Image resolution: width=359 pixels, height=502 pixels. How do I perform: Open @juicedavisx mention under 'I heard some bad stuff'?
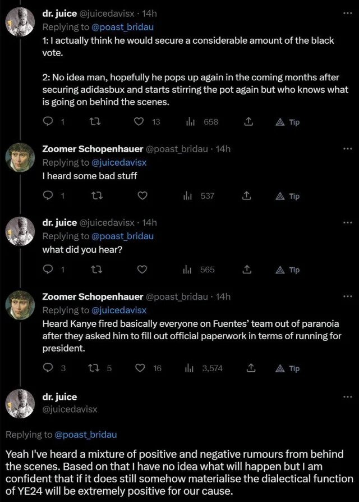pos(119,162)
